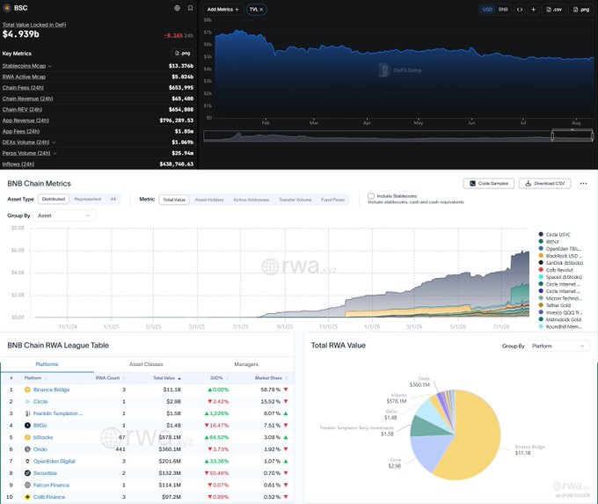The width and height of the screenshot is (598, 504).
Task: Click the BitGo platform logo icon
Action: (x=27, y=426)
